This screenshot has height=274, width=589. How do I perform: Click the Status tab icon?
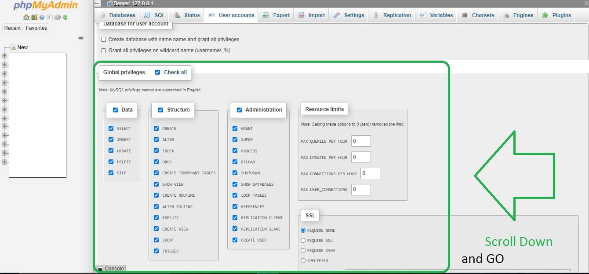(177, 15)
